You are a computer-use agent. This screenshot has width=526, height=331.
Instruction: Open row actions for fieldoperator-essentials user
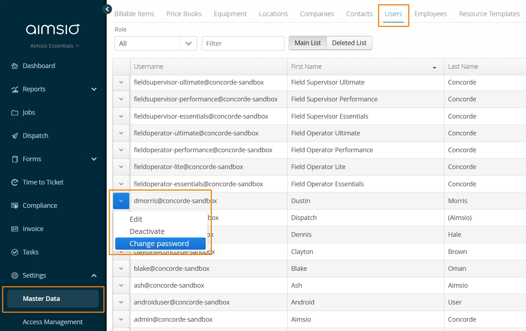tap(121, 184)
